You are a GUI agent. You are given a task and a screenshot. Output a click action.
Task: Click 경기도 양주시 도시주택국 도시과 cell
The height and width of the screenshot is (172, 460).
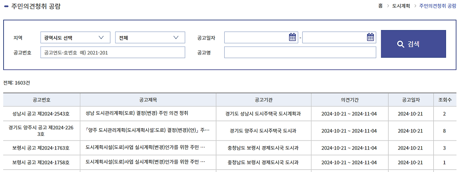tap(263, 131)
